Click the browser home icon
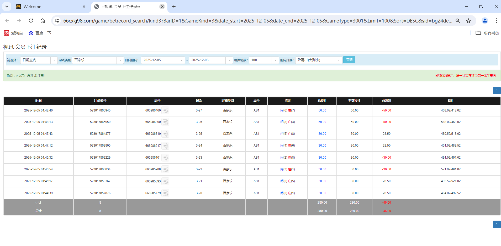 coord(43,21)
